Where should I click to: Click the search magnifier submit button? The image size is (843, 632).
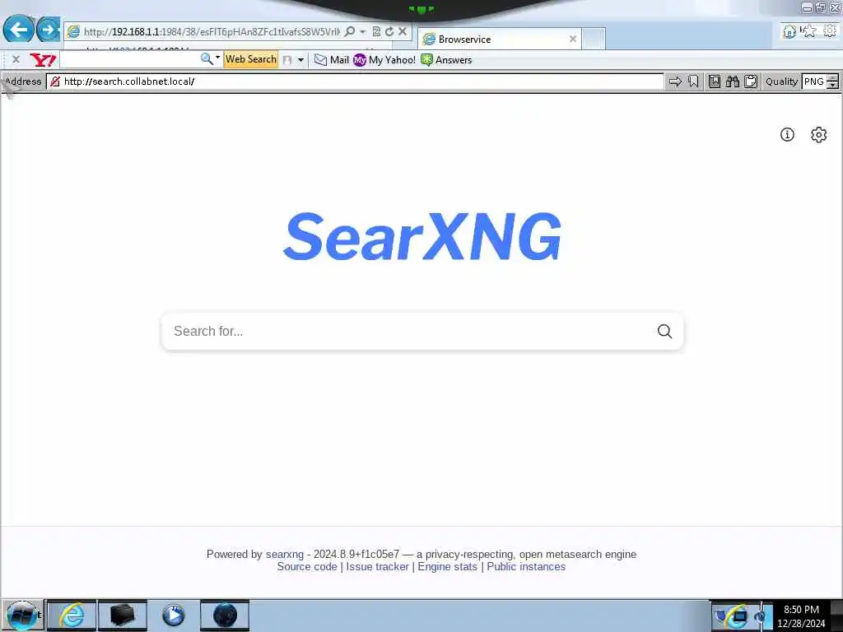click(665, 331)
